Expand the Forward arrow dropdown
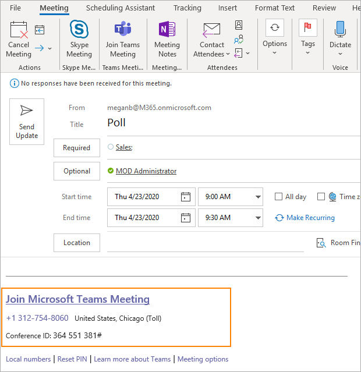This screenshot has width=361, height=372. 50,48
